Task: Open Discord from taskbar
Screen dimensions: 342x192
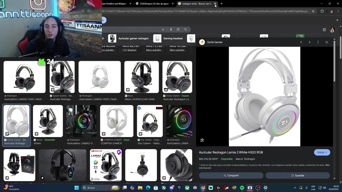Action: (x=172, y=188)
